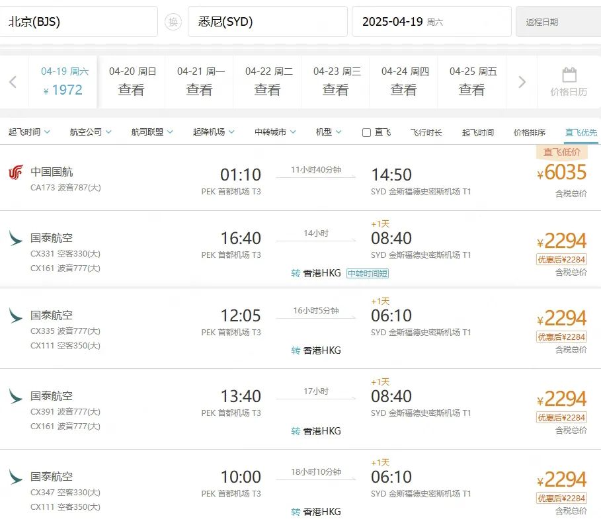Open the 机型 aircraft type dropdown

[329, 132]
